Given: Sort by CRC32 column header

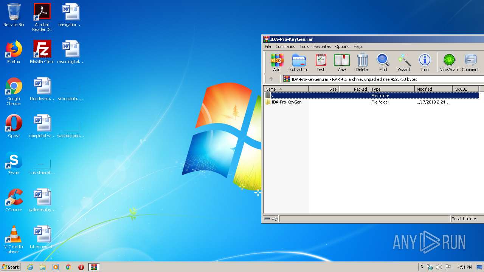Looking at the screenshot, I should tap(466, 89).
